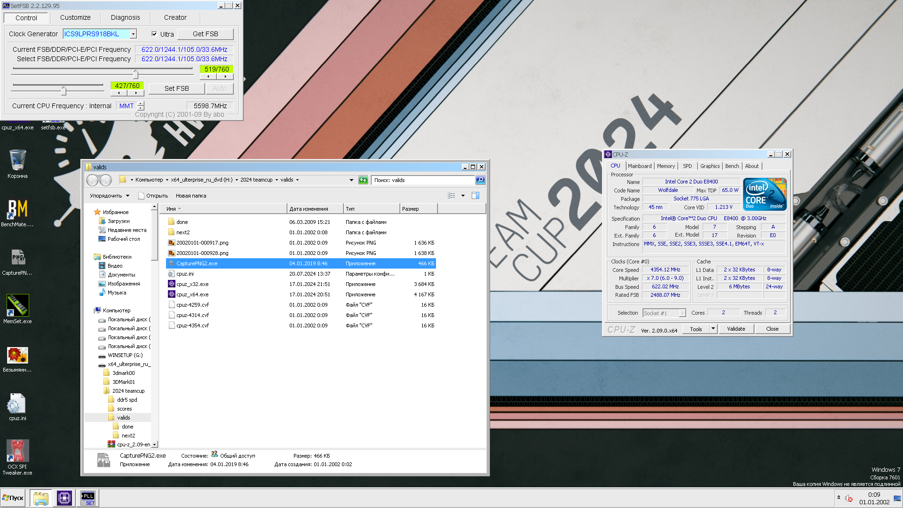This screenshot has height=508, width=903.
Task: Increment the MMT spinner in SetFSB
Action: pyautogui.click(x=141, y=103)
